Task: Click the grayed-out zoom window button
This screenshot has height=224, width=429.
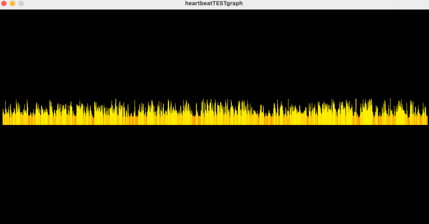Action: (x=21, y=3)
